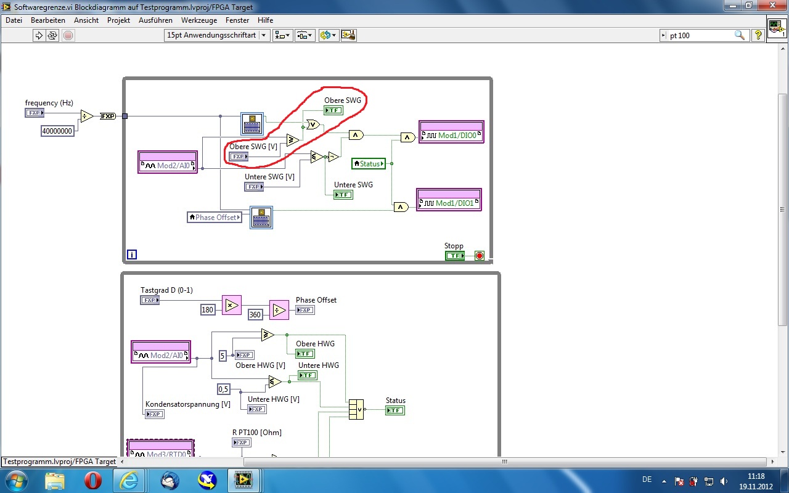Open the Bearbeiten menu
This screenshot has width=789, height=493.
coord(48,20)
